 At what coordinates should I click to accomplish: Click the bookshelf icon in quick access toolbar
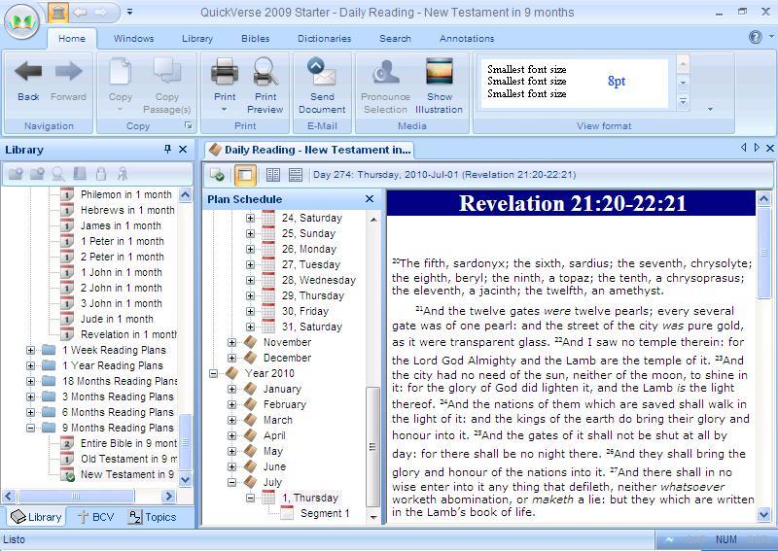pyautogui.click(x=58, y=12)
